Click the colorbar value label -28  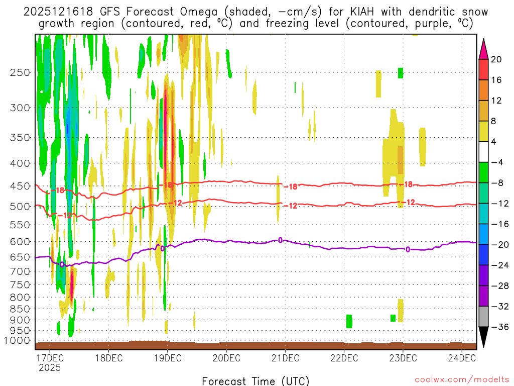500,286
